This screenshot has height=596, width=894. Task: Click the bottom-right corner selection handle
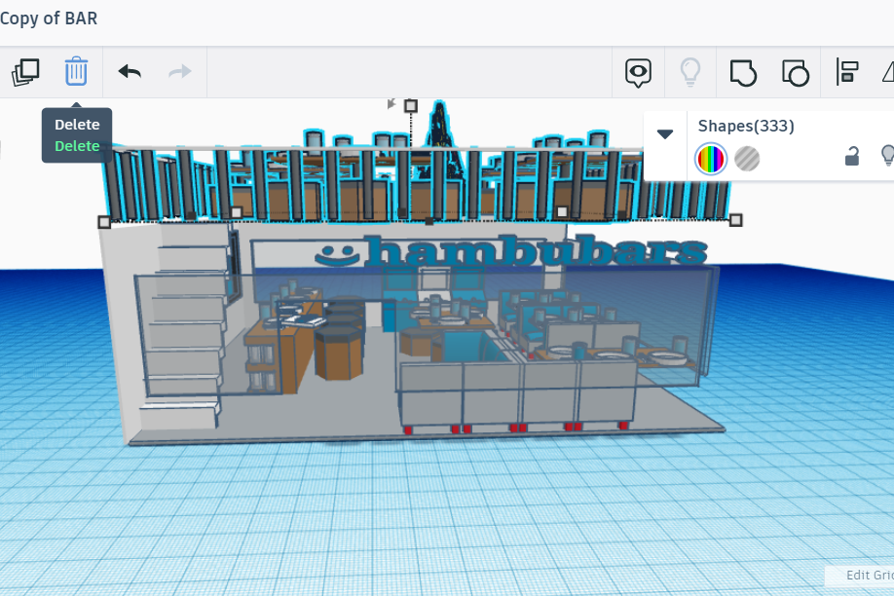tap(735, 220)
